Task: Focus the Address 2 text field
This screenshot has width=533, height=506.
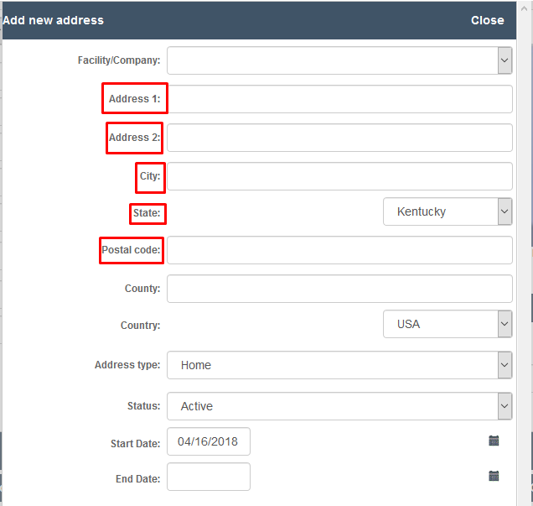Action: coord(339,138)
